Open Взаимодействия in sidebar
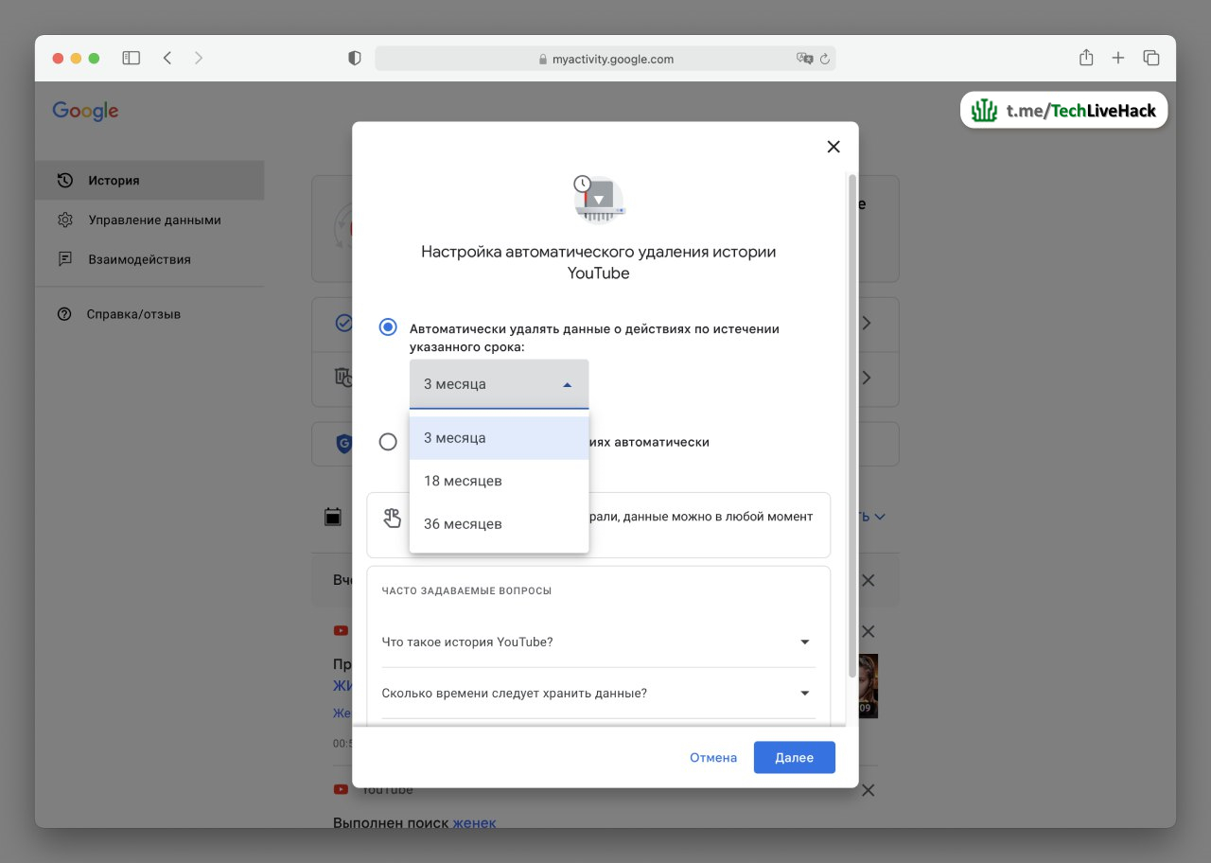 pos(149,258)
